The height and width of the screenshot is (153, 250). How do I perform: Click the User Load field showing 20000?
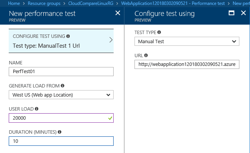coord(61,118)
